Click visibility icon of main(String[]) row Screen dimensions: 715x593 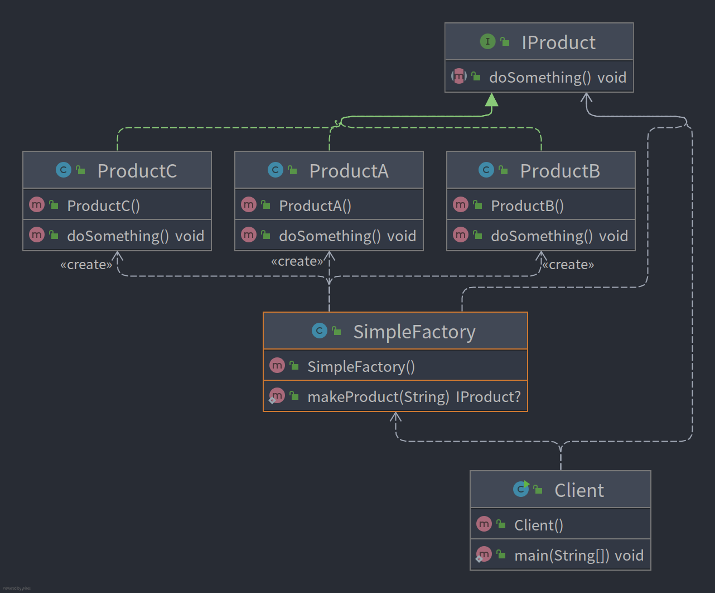(x=501, y=554)
